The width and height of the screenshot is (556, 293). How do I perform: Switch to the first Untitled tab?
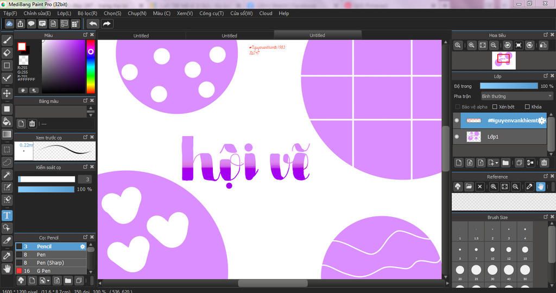pos(141,35)
